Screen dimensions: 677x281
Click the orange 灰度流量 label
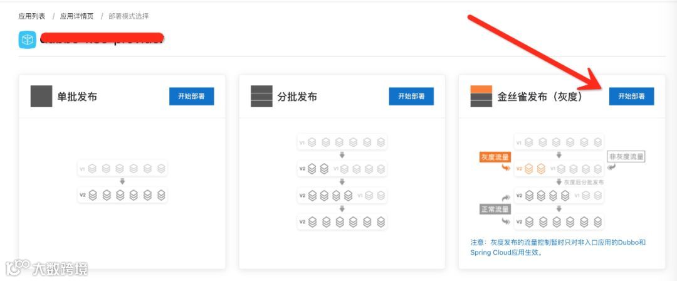tap(495, 157)
